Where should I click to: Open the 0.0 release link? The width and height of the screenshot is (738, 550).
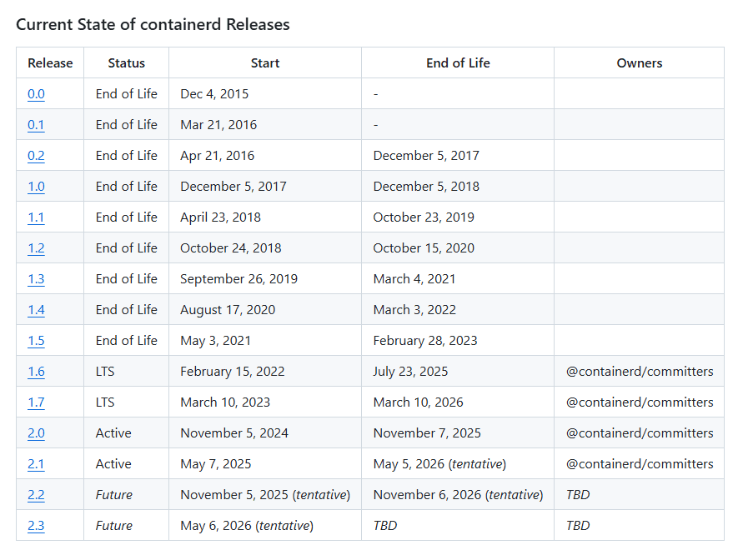point(36,94)
